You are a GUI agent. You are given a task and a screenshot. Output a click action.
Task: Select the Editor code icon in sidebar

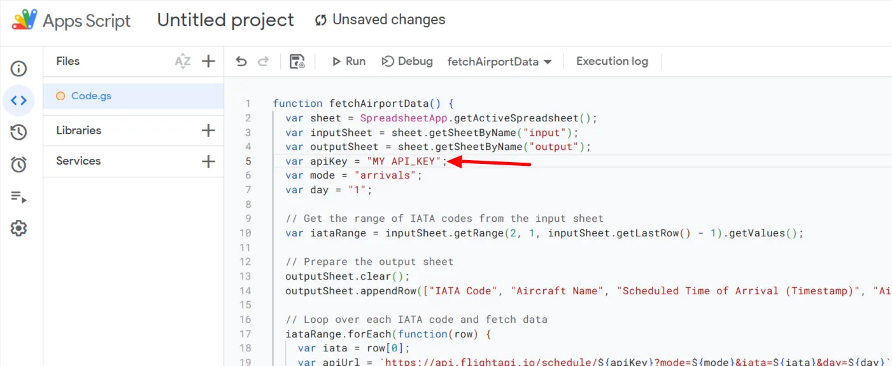[18, 100]
